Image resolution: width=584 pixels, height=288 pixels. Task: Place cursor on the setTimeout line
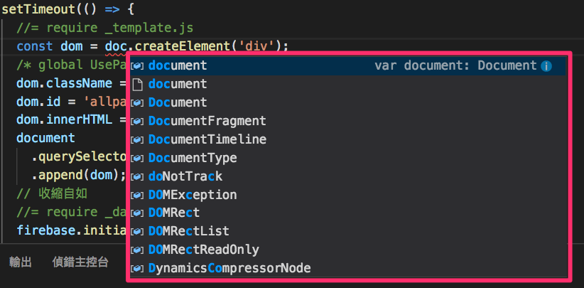(x=67, y=10)
